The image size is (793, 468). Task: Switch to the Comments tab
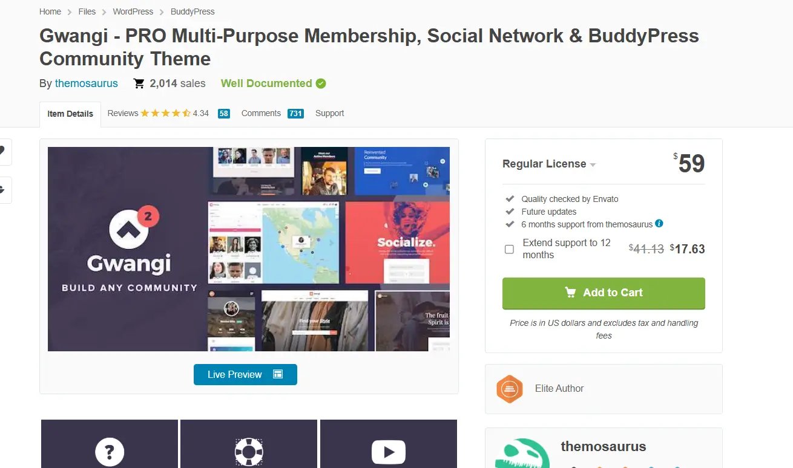coord(261,113)
